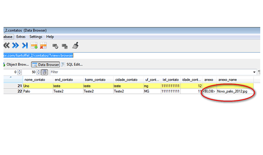
Task: Select the cell 'Uno'
Action: pos(38,86)
